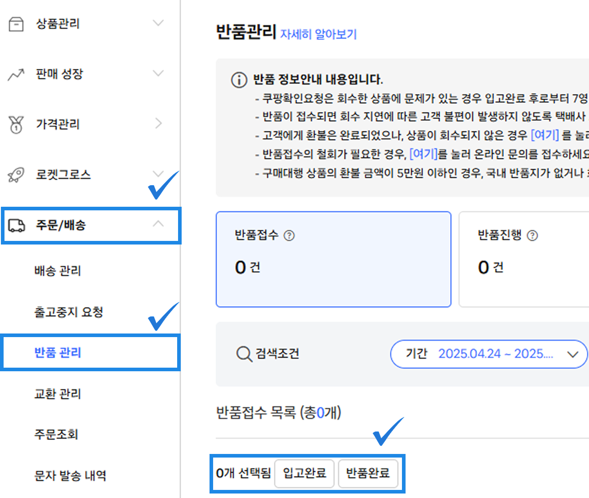The width and height of the screenshot is (589, 498).
Task: Click the 자세히 알아보기 link
Action: [318, 35]
